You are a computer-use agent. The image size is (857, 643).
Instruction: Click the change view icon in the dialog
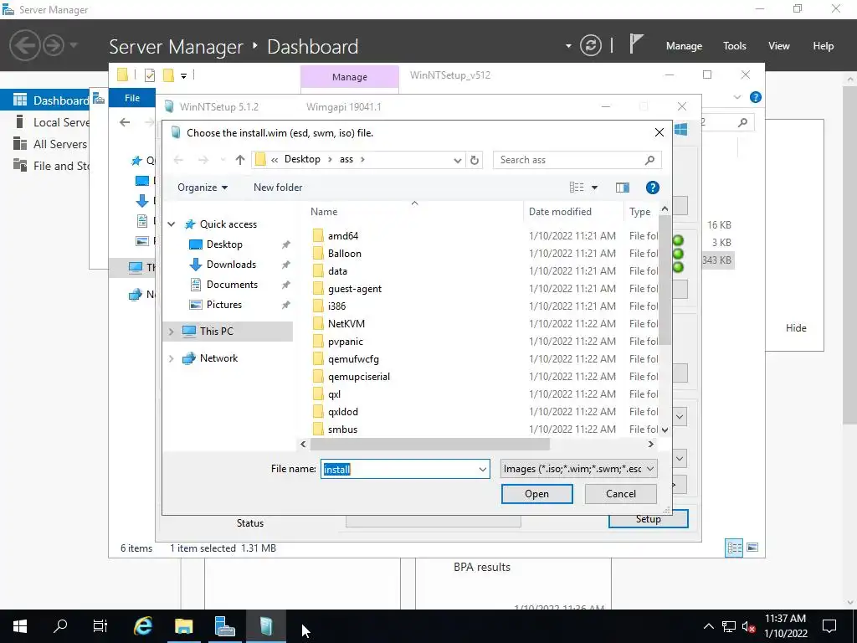[577, 188]
